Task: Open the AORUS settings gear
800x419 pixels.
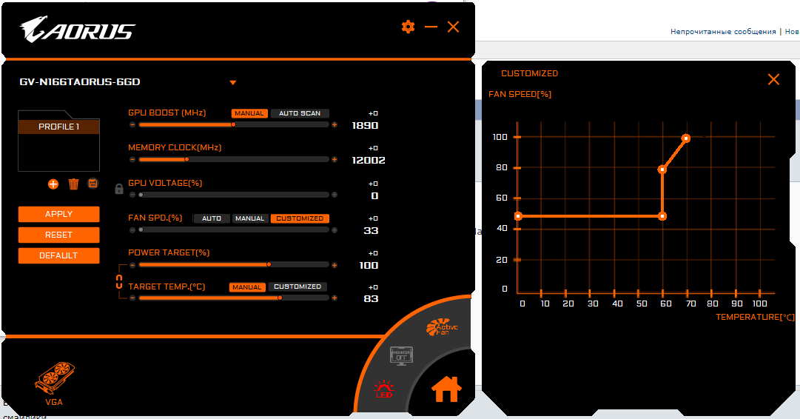Action: point(409,27)
